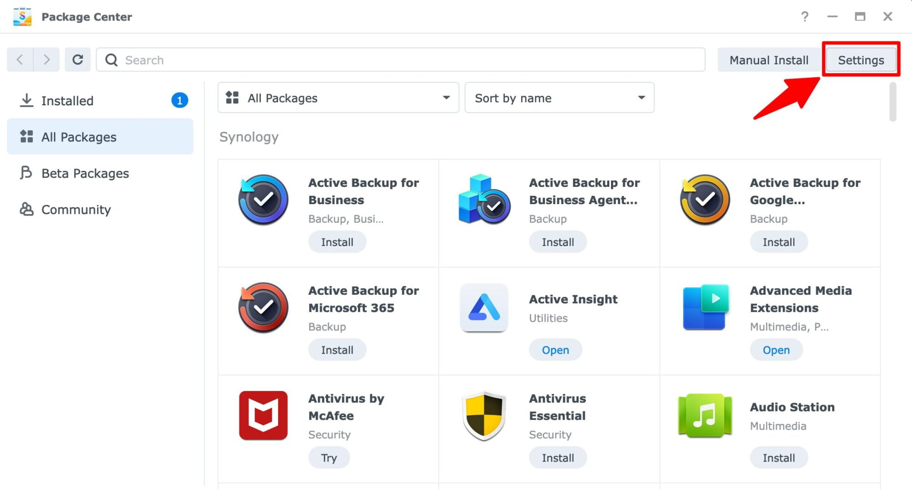Screen dimensions: 912x498
Task: Click the refresh icon in toolbar
Action: pyautogui.click(x=78, y=60)
